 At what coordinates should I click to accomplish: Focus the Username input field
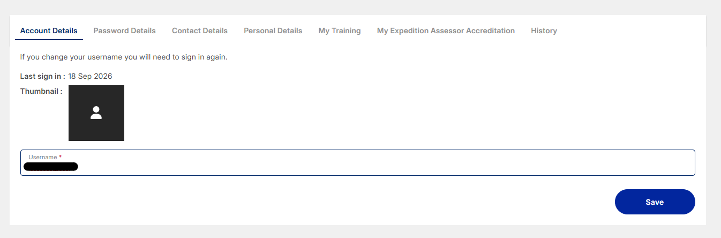357,162
